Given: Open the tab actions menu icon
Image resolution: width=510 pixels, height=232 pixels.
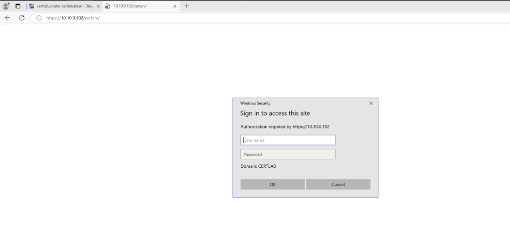Looking at the screenshot, I should [18, 6].
